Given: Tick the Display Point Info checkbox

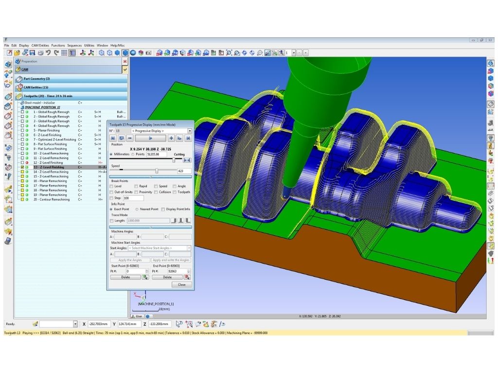Looking at the screenshot, I should 162,209.
